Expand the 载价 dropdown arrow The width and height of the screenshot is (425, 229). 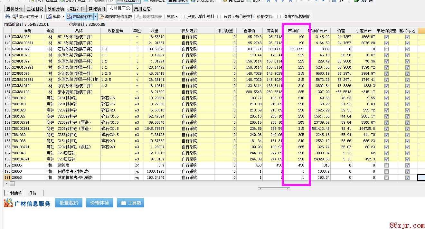tap(63, 16)
